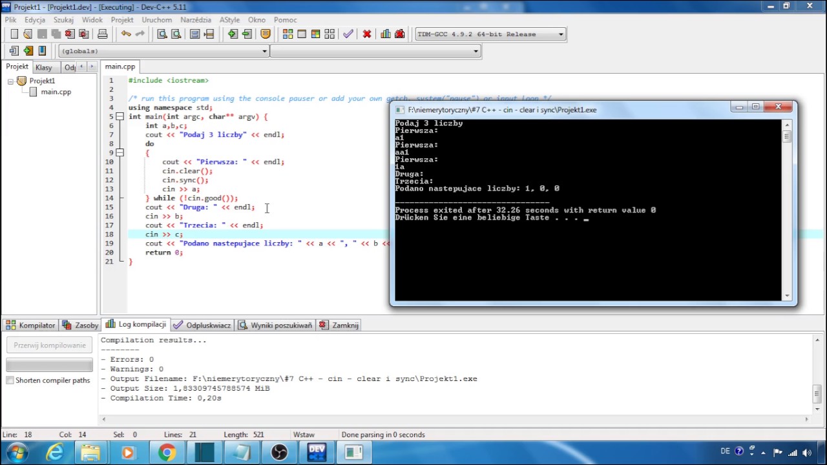Click the Find magnifier toolbar icon
The height and width of the screenshot is (465, 827).
pos(162,34)
